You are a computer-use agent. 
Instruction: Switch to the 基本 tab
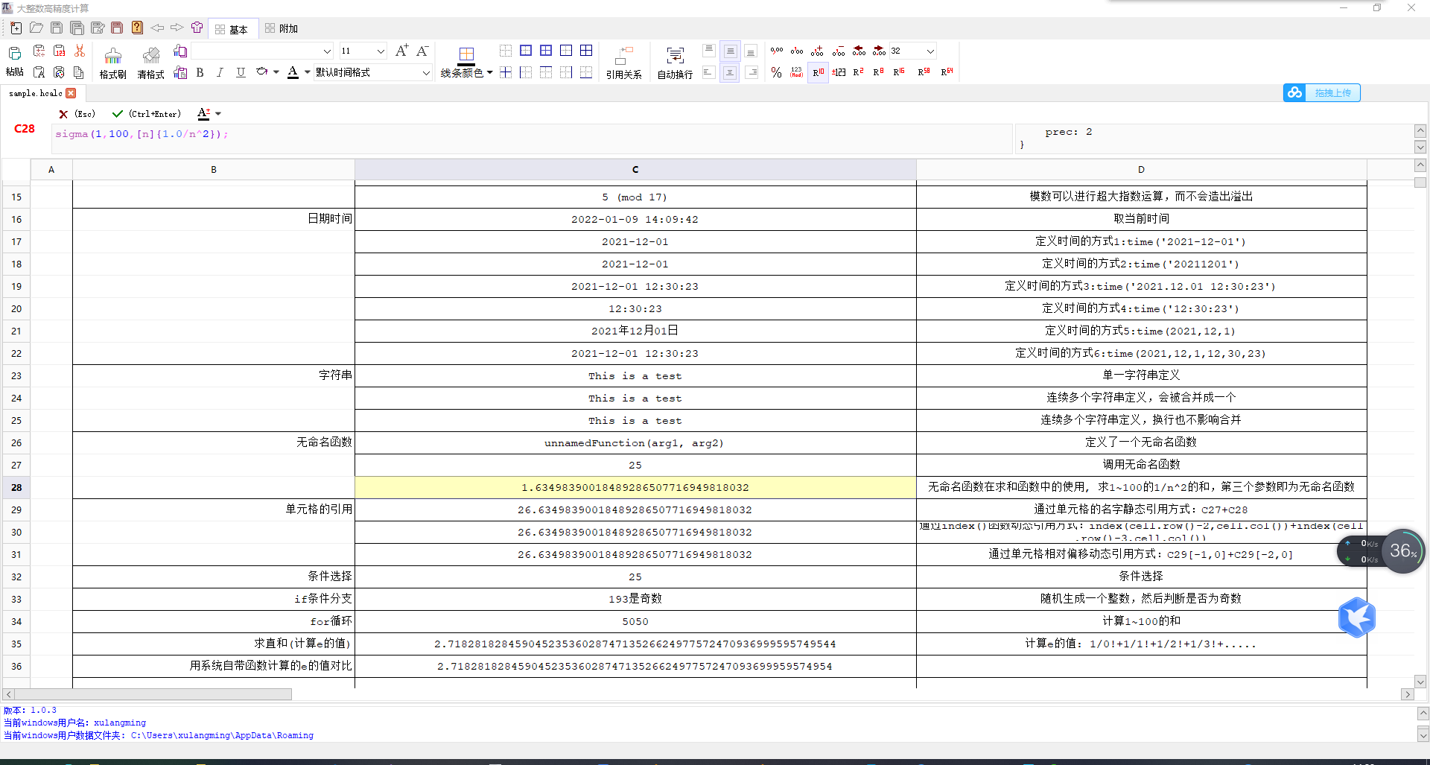tap(232, 29)
